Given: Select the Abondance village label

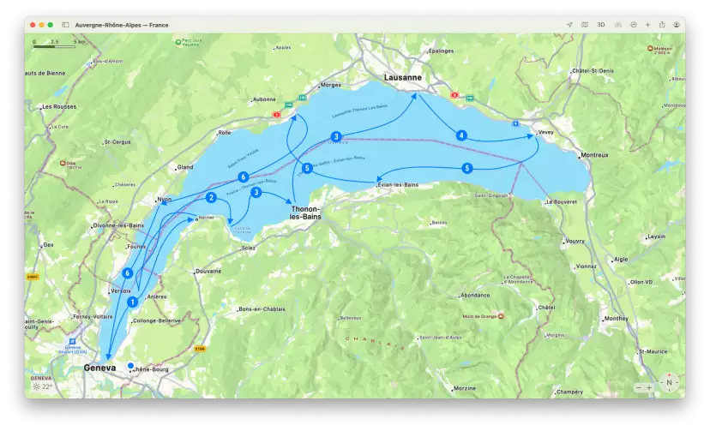Looking at the screenshot, I should [x=475, y=295].
